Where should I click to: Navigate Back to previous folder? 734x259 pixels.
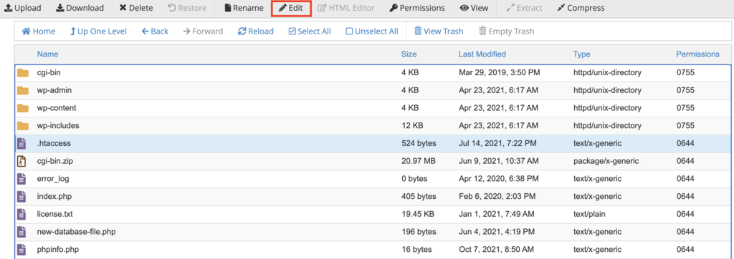point(155,31)
